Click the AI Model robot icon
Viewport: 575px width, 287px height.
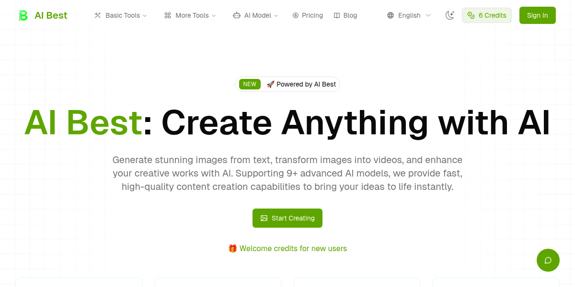(x=237, y=15)
